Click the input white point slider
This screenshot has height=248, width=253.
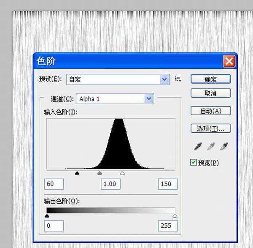click(x=122, y=173)
